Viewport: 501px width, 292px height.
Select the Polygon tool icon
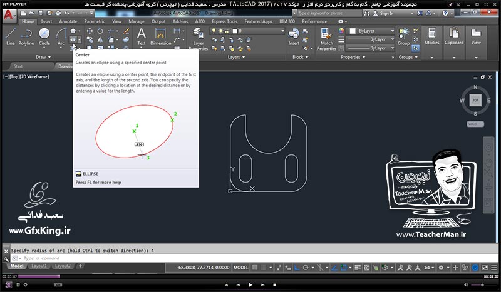point(73,31)
